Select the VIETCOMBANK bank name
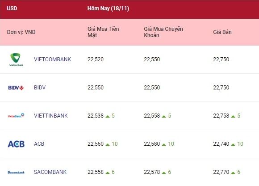Viewport: 259px width, 186px height. pos(52,59)
